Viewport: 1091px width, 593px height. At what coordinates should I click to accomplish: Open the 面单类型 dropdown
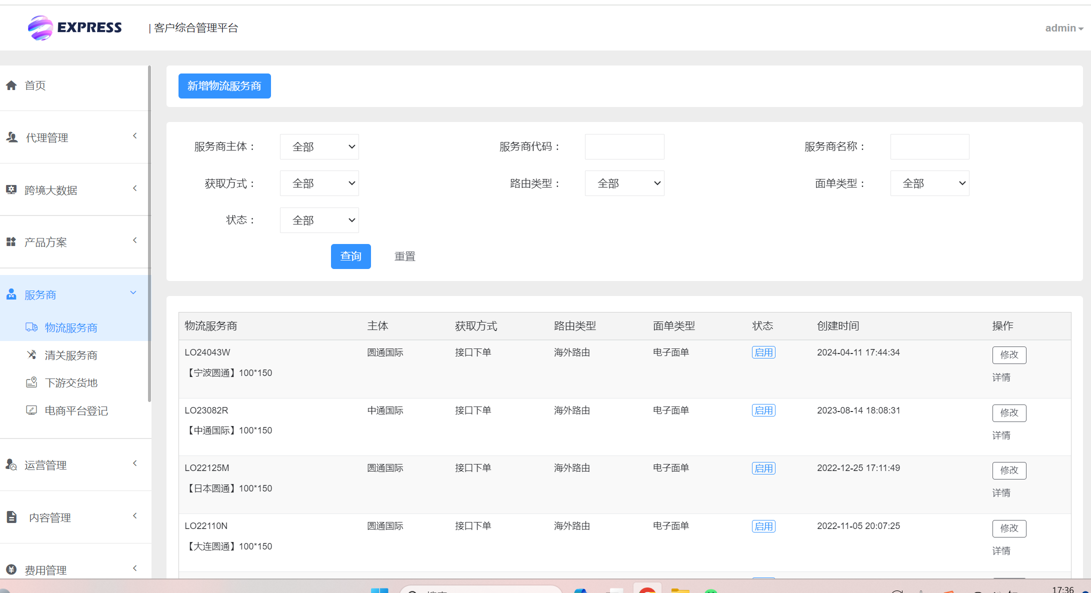pyautogui.click(x=929, y=183)
